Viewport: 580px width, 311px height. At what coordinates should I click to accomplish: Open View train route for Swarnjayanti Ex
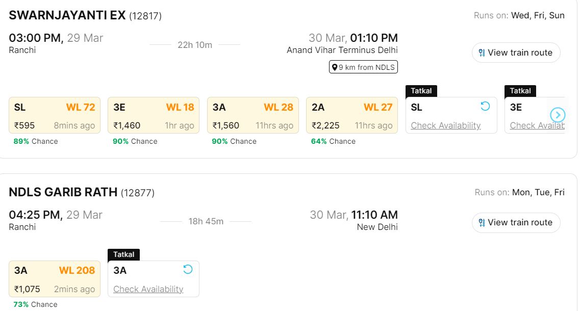point(516,53)
